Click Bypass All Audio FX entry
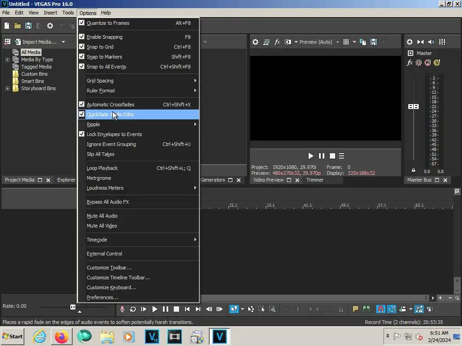 point(138,202)
